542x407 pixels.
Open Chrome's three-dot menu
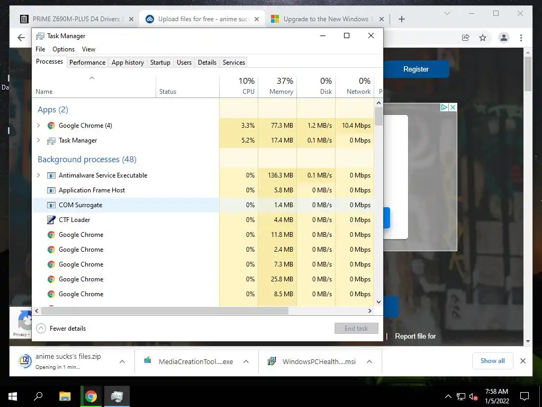(x=521, y=38)
